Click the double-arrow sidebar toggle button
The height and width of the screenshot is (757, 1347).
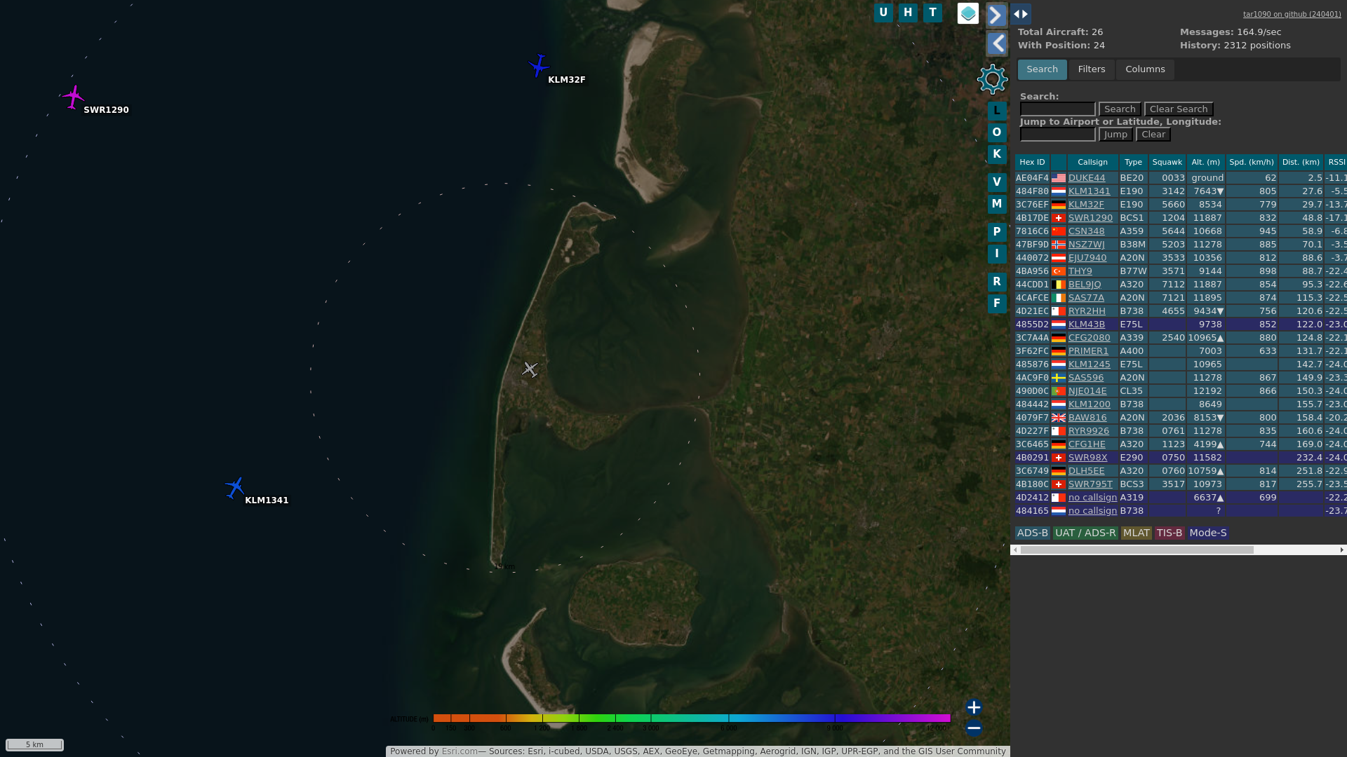pos(1021,14)
